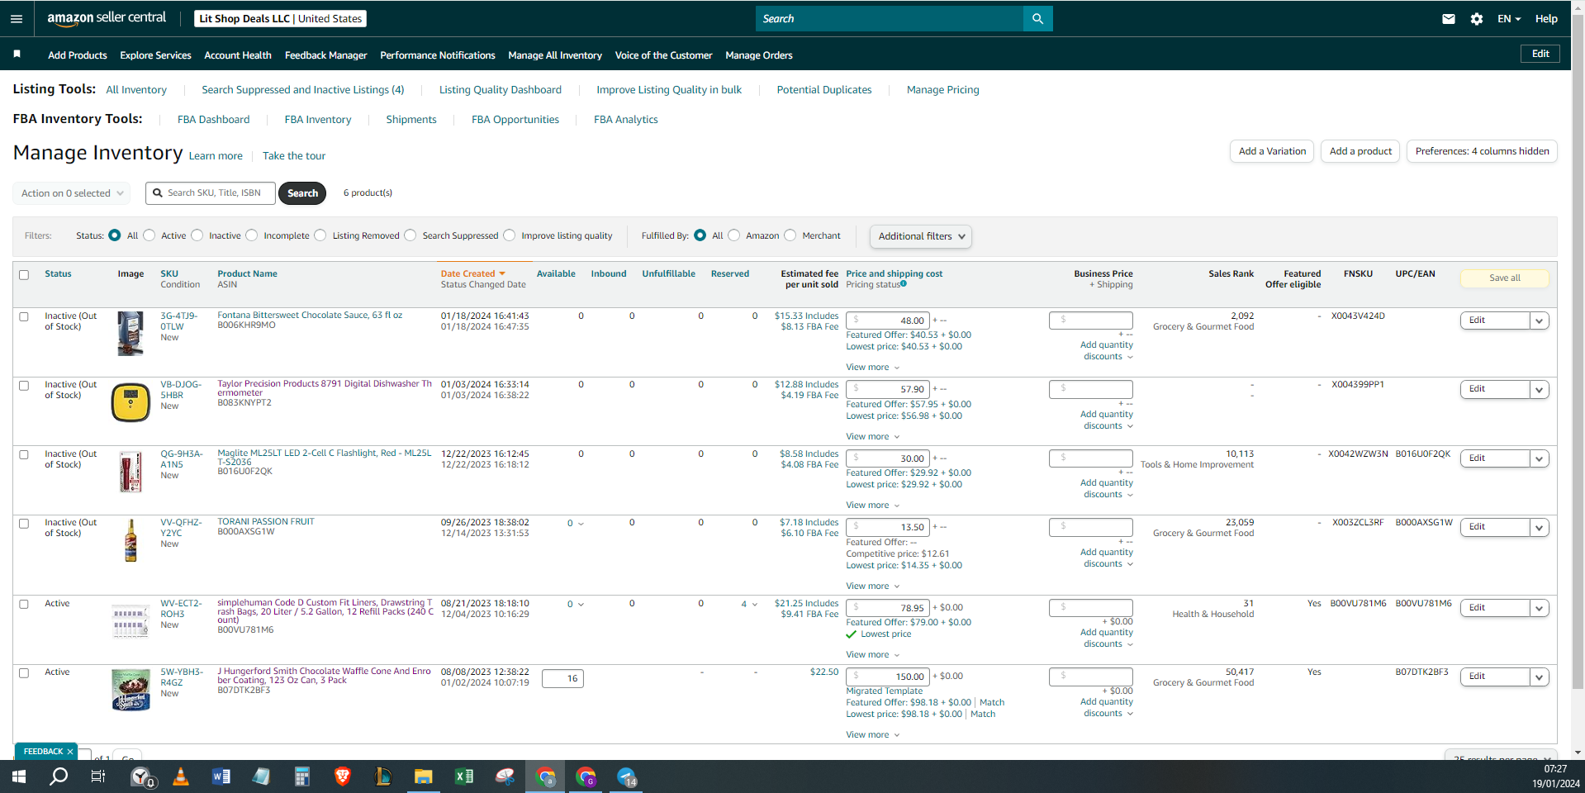Open Snipping Tool from taskbar
The height and width of the screenshot is (793, 1585).
[505, 776]
